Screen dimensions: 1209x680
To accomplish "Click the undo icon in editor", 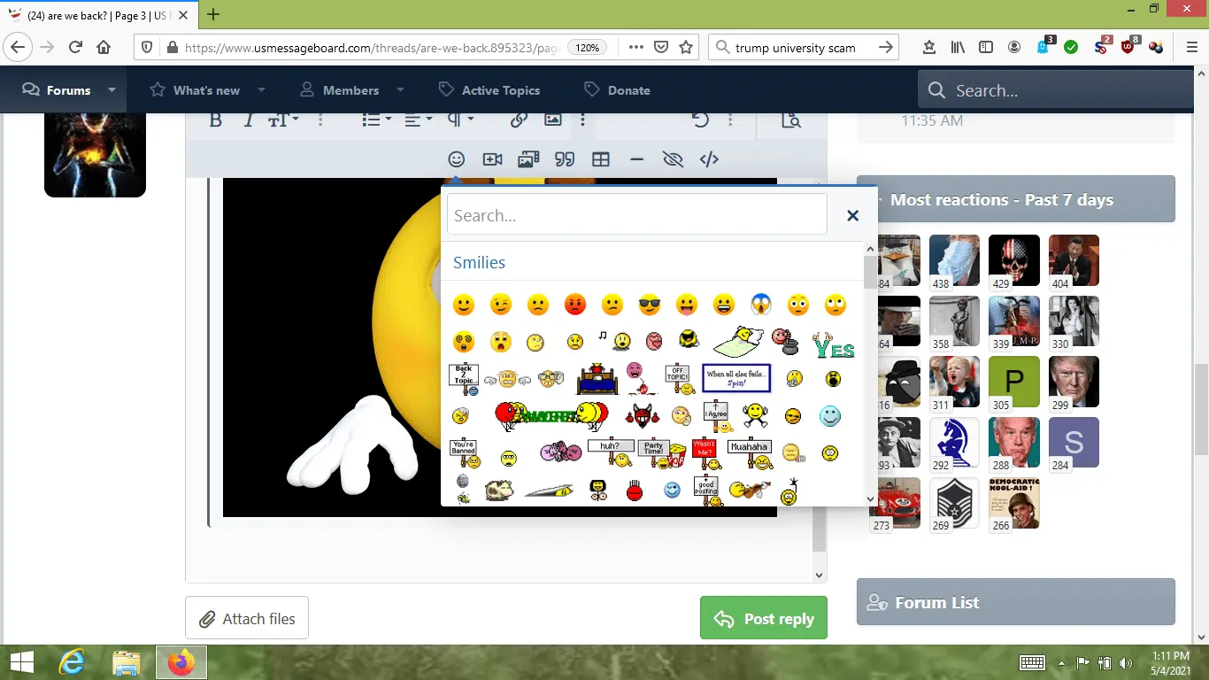I will click(x=700, y=120).
